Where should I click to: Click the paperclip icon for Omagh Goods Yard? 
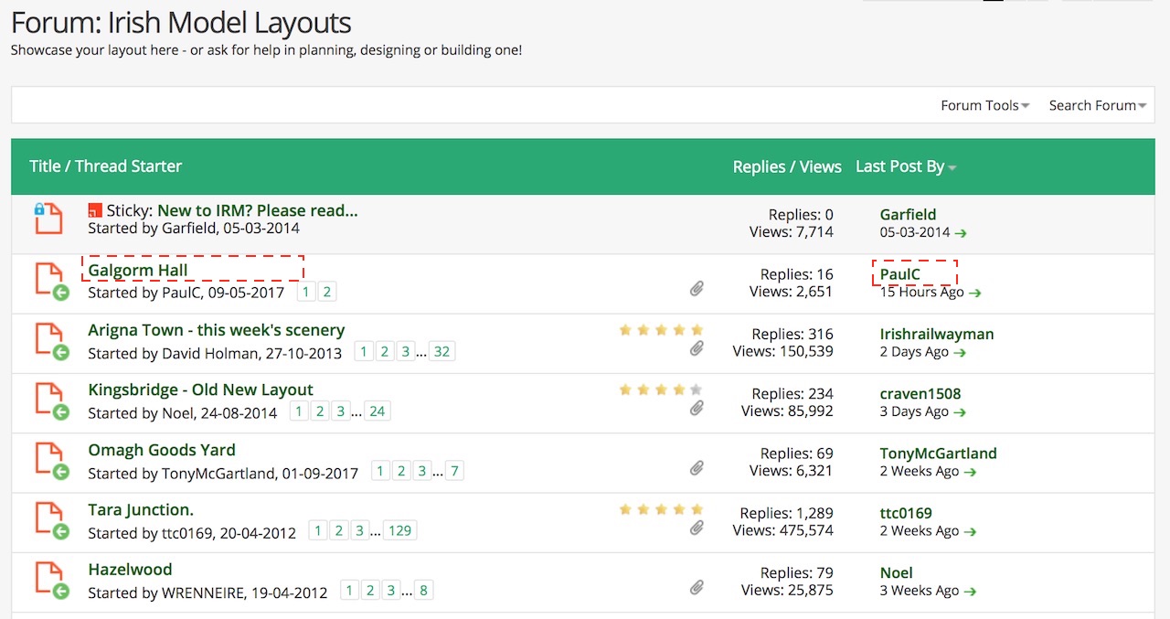[697, 468]
